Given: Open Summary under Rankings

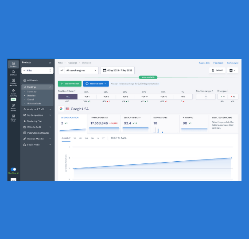Looking at the screenshot, I should (x=32, y=92).
